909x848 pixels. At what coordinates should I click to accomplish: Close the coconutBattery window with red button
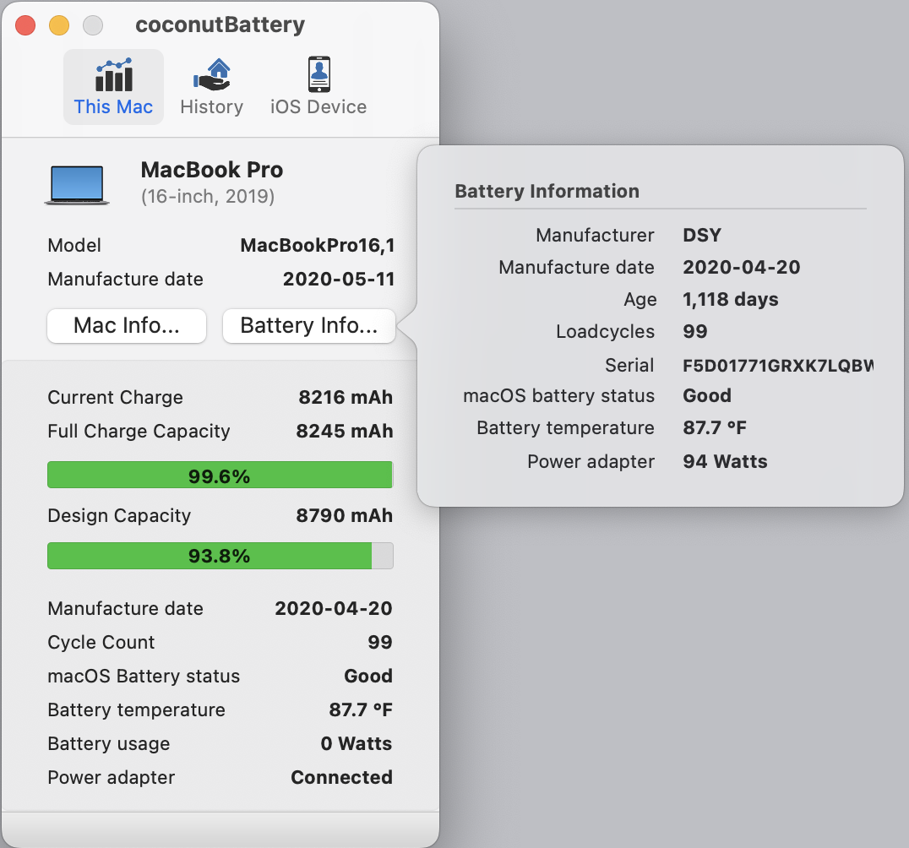point(25,25)
